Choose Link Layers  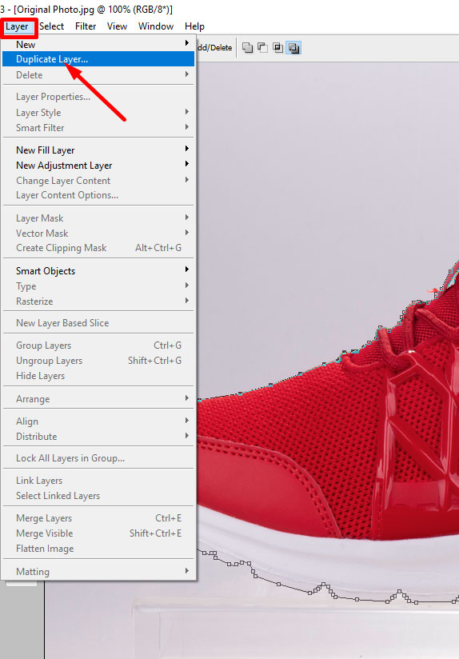click(x=98, y=481)
